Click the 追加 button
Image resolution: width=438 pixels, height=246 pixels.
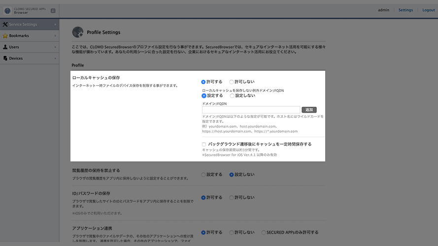pyautogui.click(x=309, y=110)
